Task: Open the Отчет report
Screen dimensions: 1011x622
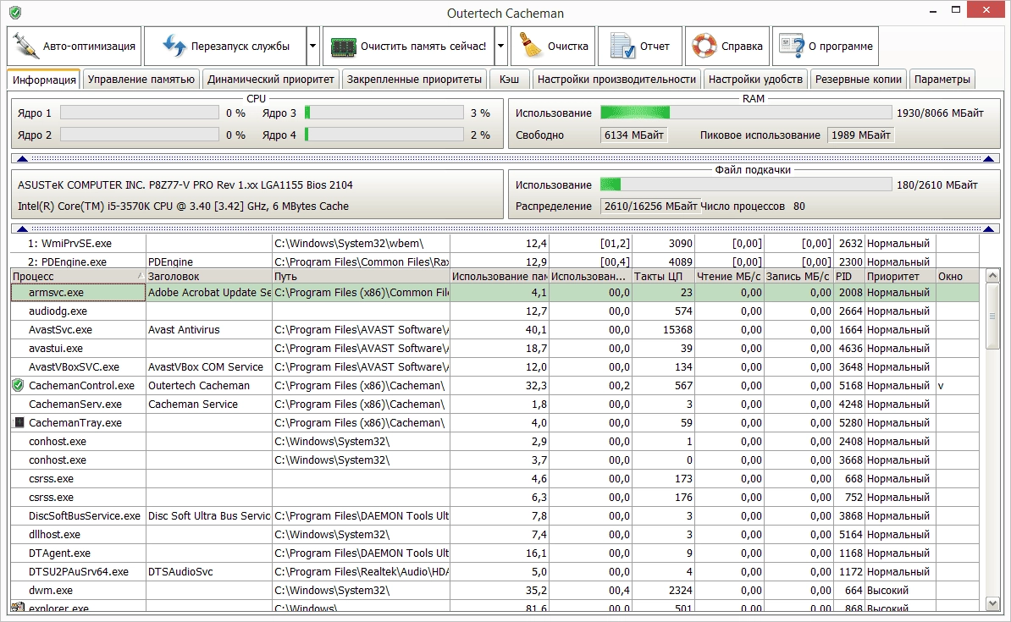Action: coord(639,46)
